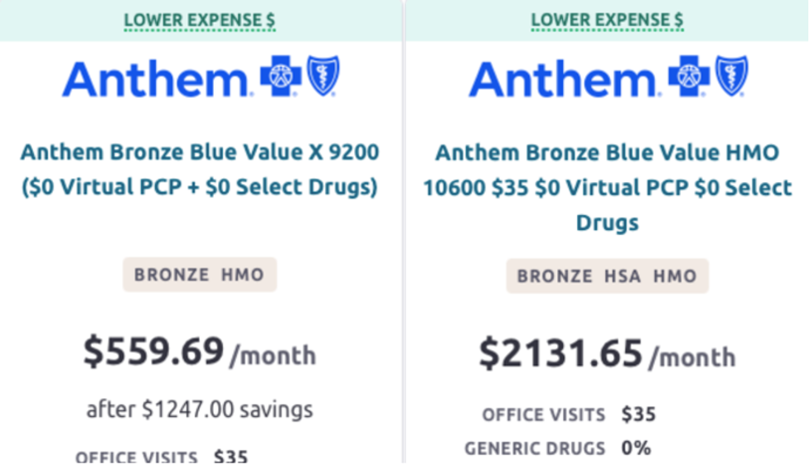Open Anthem Bronze Blue Value HMO 10600 plan
This screenshot has width=810, height=465.
pyautogui.click(x=607, y=188)
